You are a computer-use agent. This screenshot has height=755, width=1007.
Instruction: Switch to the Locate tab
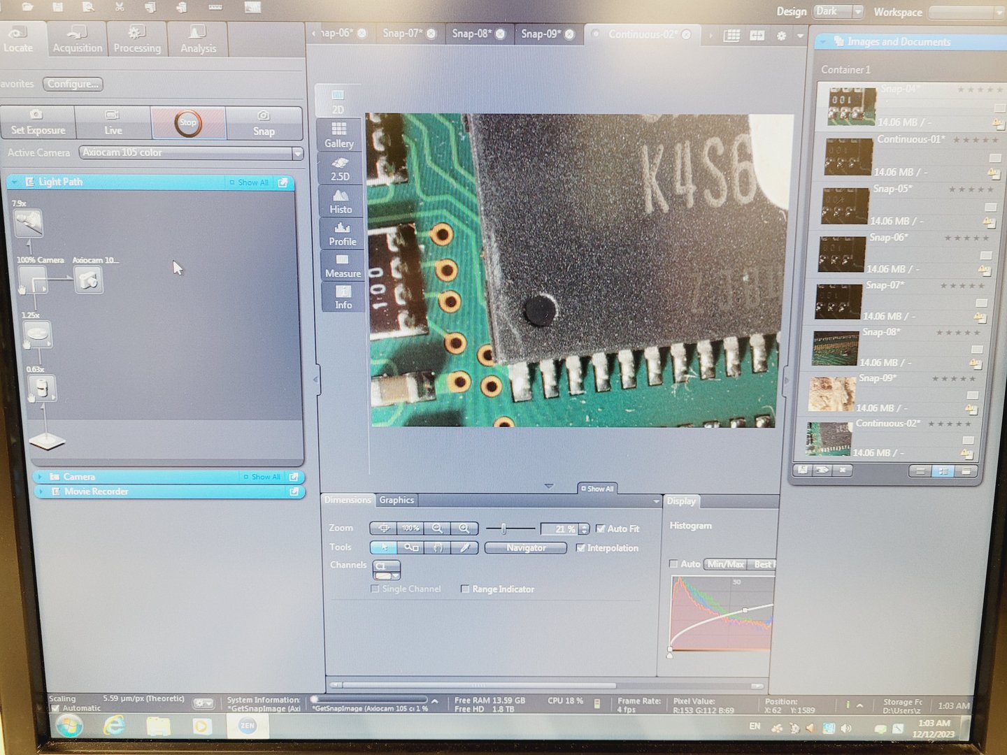[19, 39]
